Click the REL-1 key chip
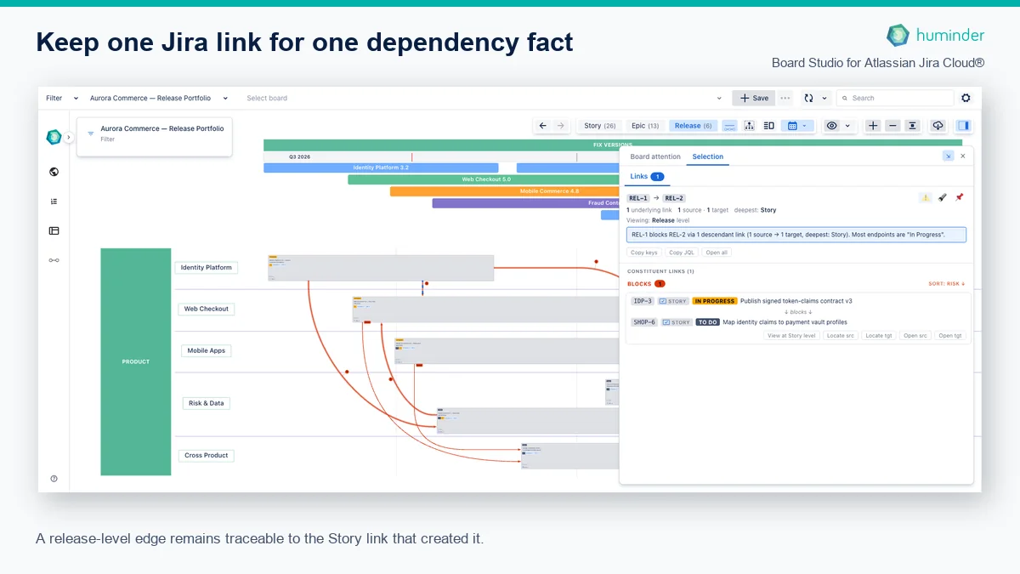 coord(638,198)
